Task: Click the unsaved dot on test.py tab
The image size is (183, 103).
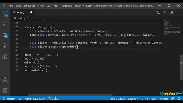Action: click(31, 12)
